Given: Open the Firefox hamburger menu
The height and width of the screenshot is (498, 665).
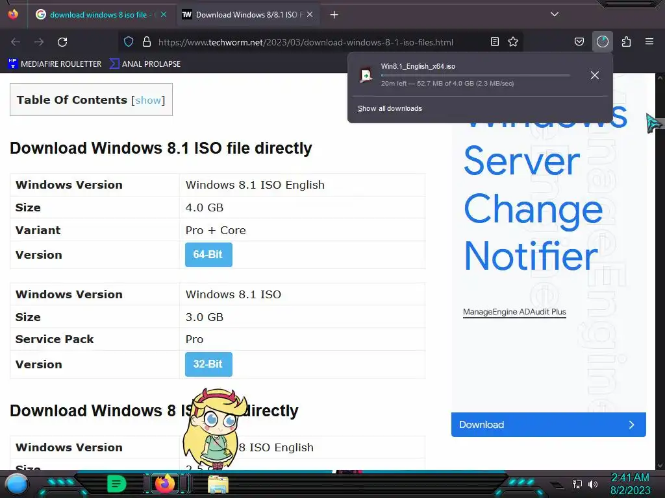Looking at the screenshot, I should click(649, 42).
